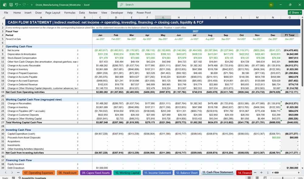Click the 100% zoom level
Viewport: 304px width, 179px height.
click(300, 178)
